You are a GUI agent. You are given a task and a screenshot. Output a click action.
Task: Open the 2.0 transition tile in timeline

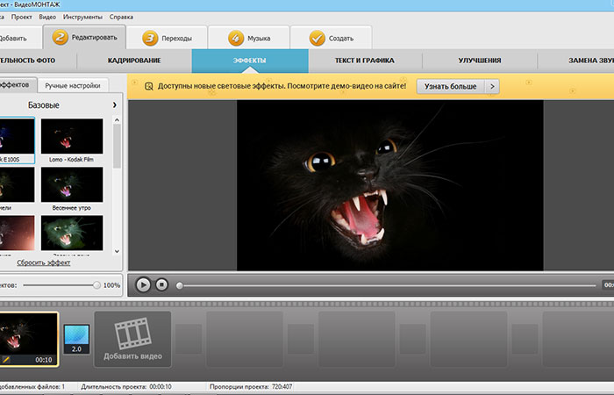point(76,340)
